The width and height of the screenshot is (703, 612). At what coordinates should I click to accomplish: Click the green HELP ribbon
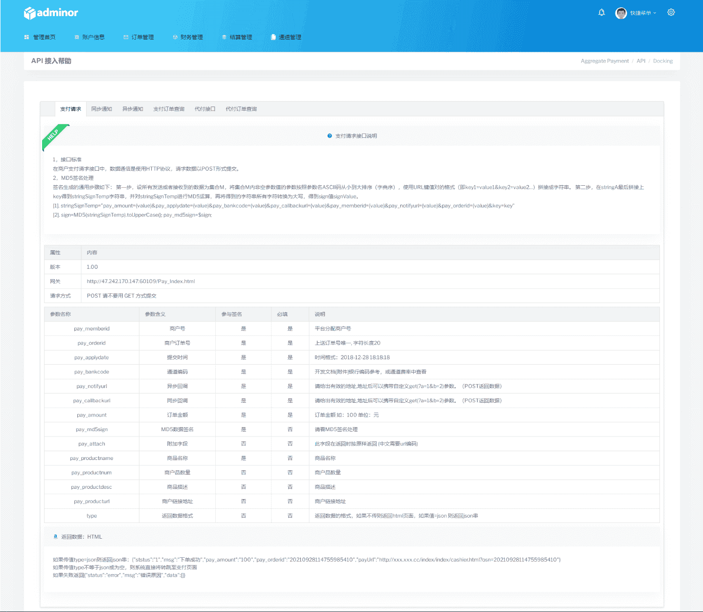pyautogui.click(x=53, y=135)
